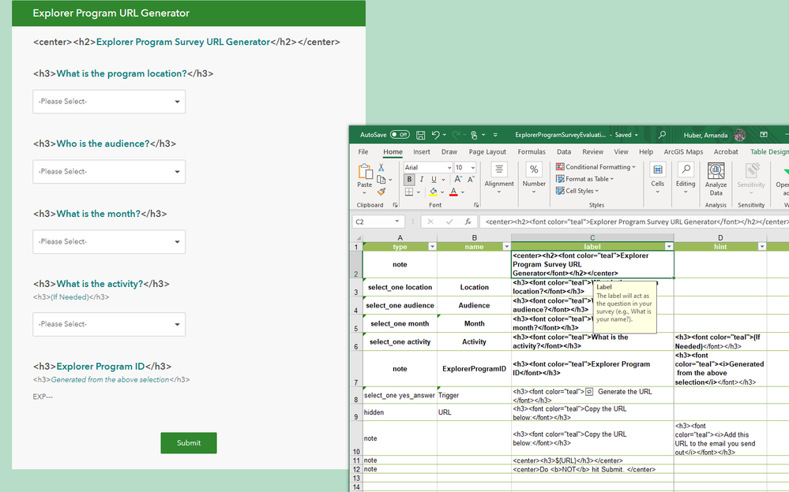The height and width of the screenshot is (492, 789).
Task: Click the Format Painter brush icon
Action: tap(381, 192)
